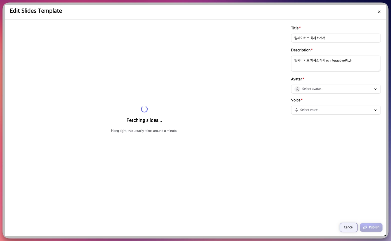Click the loading spinner above Fetching slides
Viewport: 391px width, 241px height.
(144, 109)
